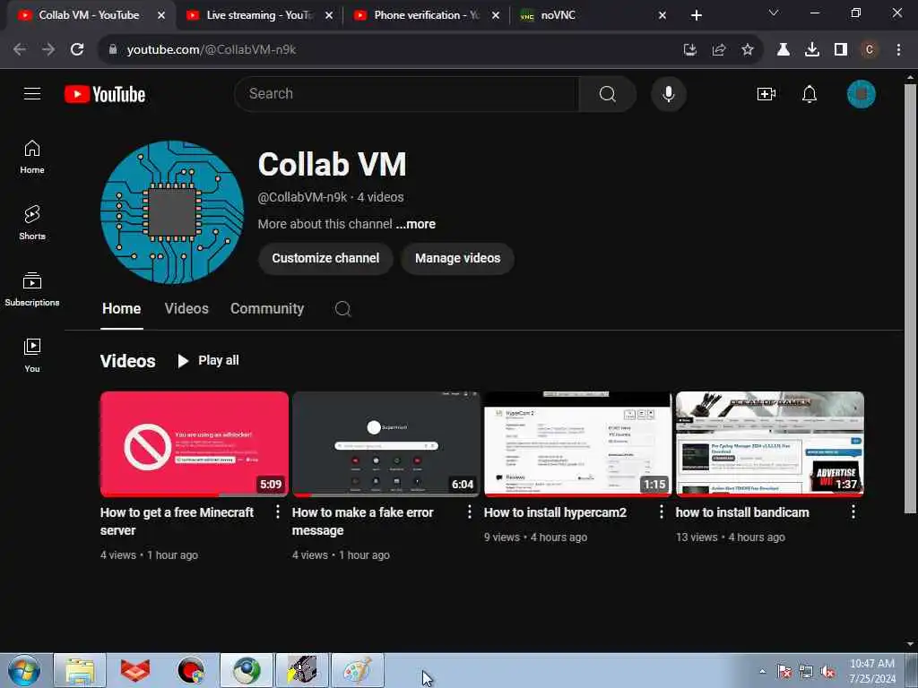Search within the channel using magnifier
The height and width of the screenshot is (688, 918).
coord(343,308)
